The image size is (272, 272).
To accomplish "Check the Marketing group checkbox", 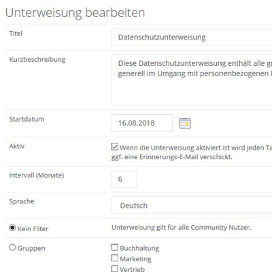I will [x=115, y=258].
